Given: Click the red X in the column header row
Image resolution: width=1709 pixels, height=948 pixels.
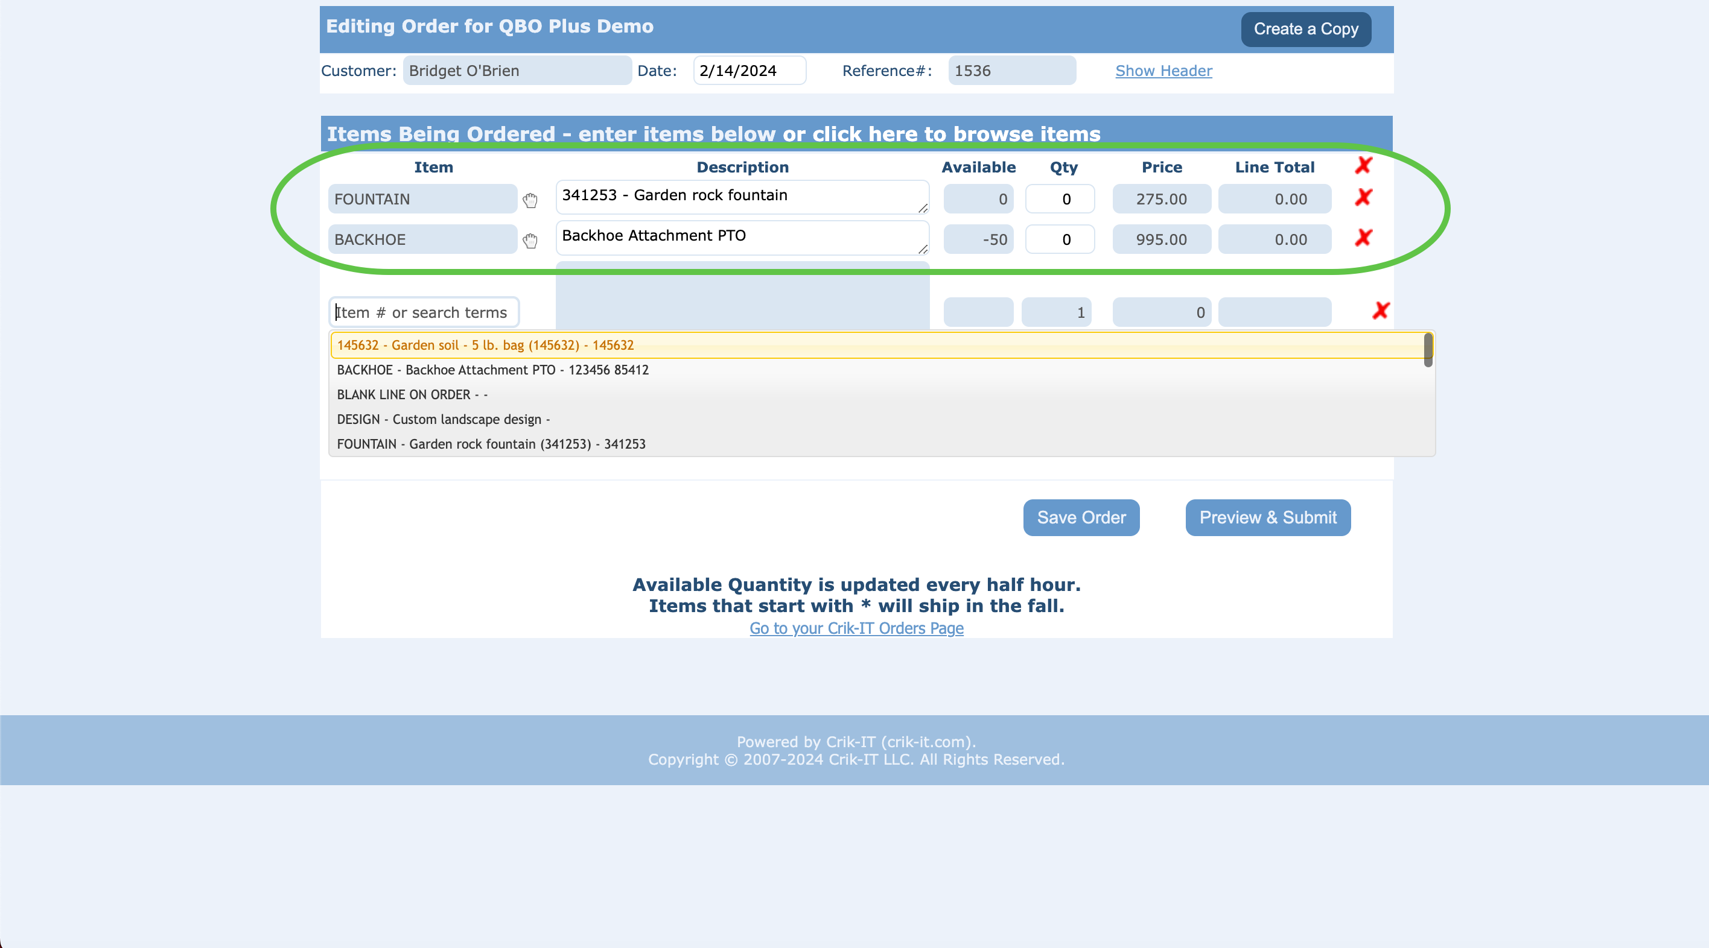Looking at the screenshot, I should tap(1364, 166).
